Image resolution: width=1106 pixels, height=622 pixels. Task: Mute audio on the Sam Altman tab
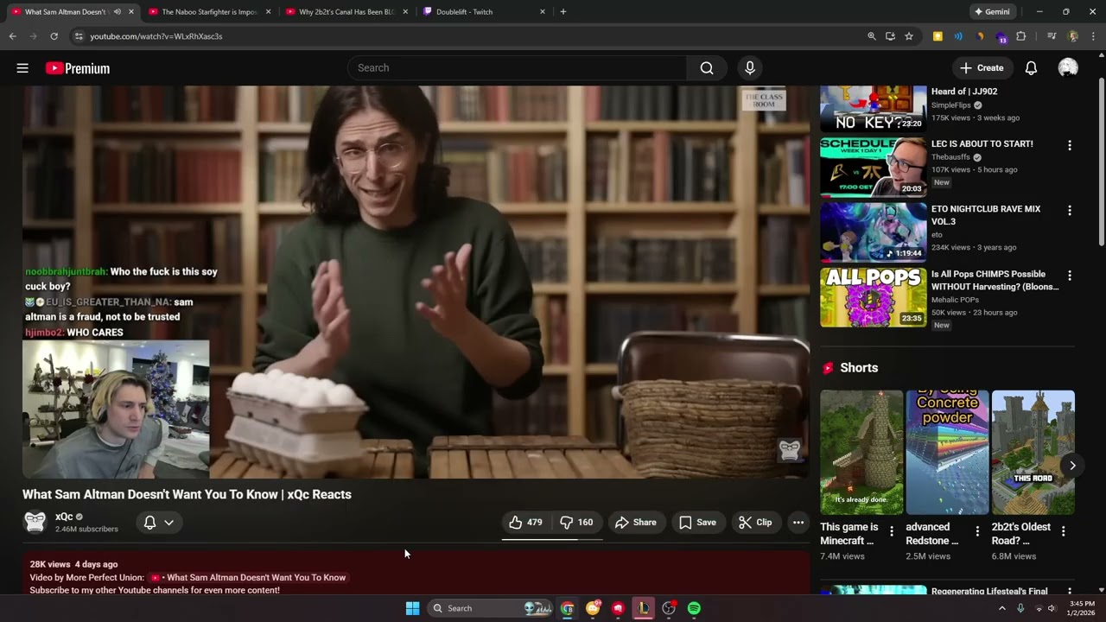118,12
